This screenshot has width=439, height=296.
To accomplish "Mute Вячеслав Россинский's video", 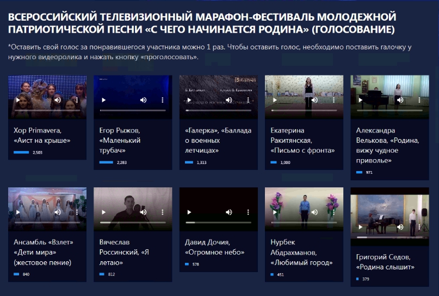I will [x=144, y=212].
